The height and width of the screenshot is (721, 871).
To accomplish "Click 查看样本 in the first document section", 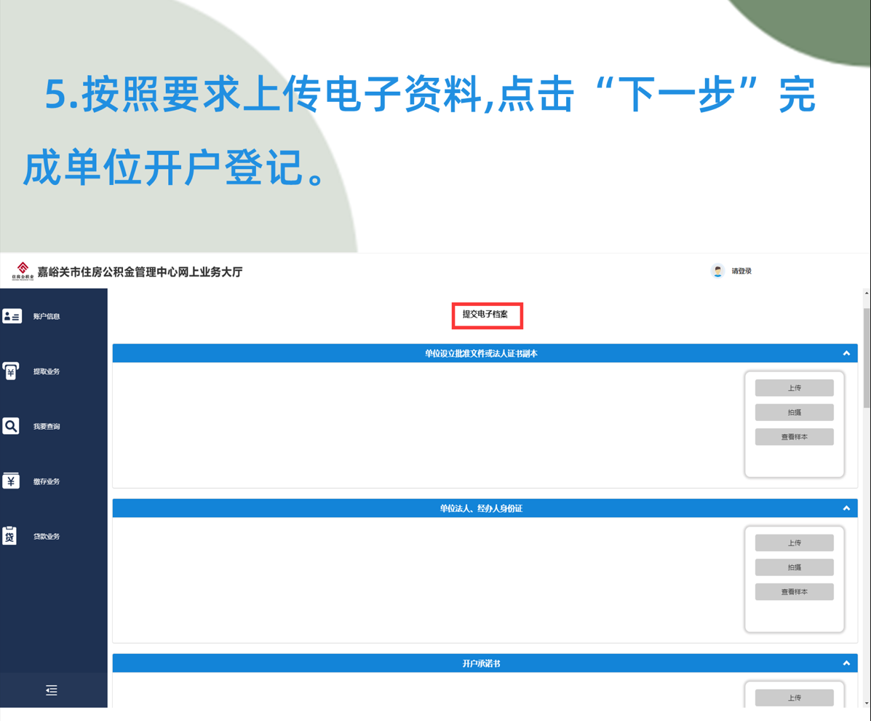I will point(794,437).
